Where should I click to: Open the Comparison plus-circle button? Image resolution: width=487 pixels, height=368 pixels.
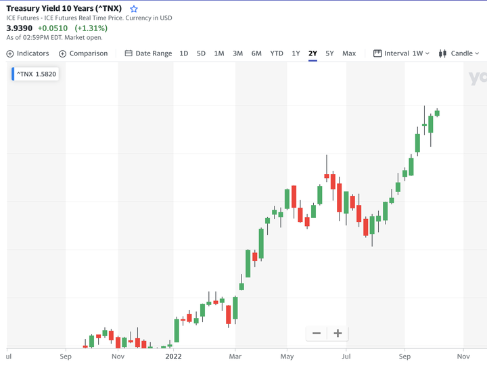62,53
